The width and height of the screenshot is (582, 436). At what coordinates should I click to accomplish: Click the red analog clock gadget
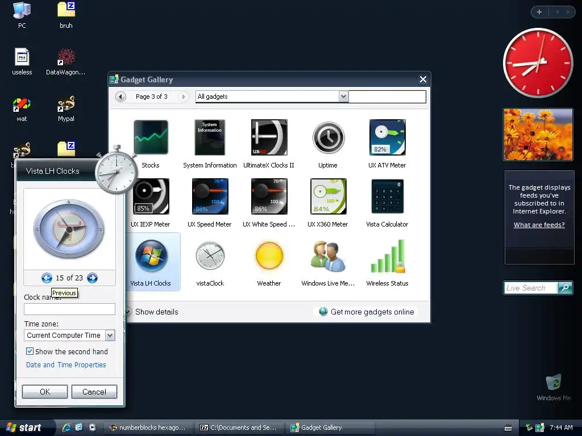point(538,63)
